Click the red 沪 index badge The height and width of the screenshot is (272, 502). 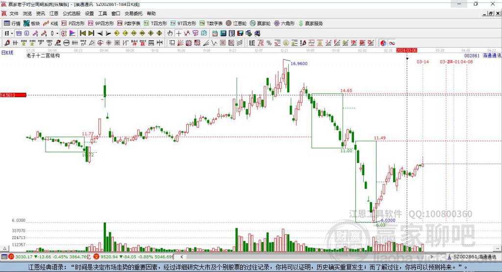11,257
